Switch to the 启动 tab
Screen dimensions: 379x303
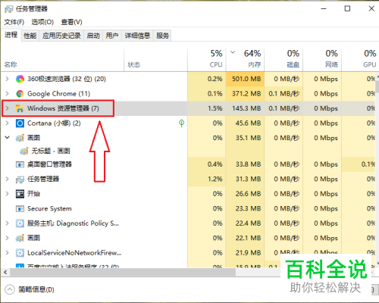tap(93, 36)
